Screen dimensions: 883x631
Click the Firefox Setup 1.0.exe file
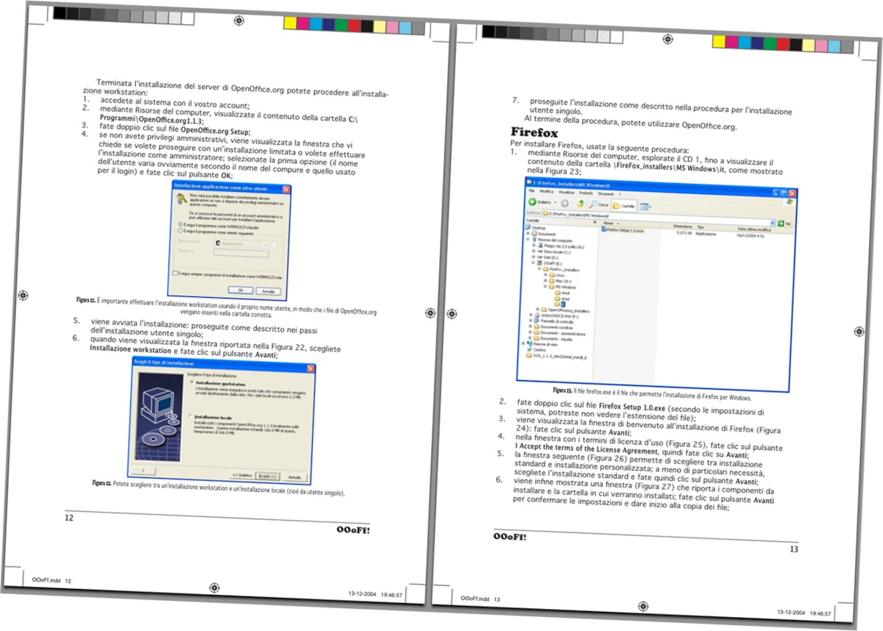pyautogui.click(x=623, y=230)
